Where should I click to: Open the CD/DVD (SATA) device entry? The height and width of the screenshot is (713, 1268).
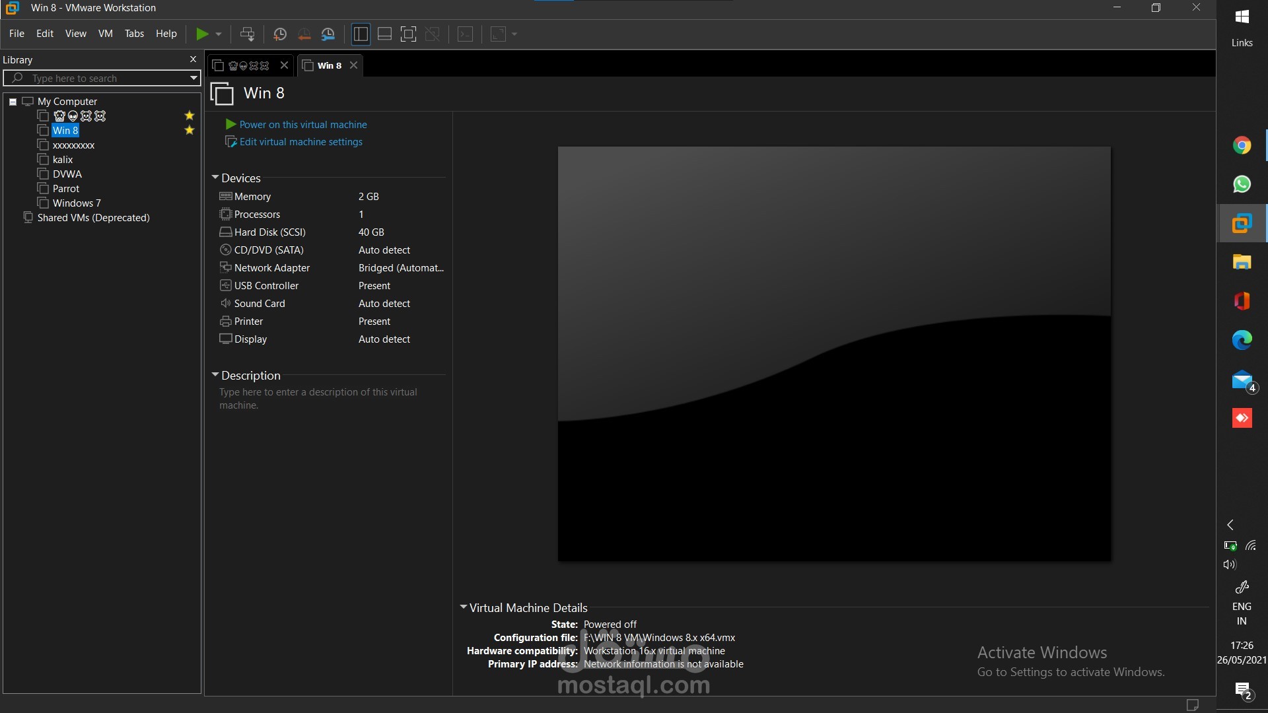332,250
